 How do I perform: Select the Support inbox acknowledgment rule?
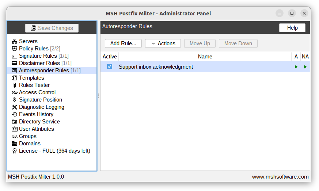tap(205, 67)
